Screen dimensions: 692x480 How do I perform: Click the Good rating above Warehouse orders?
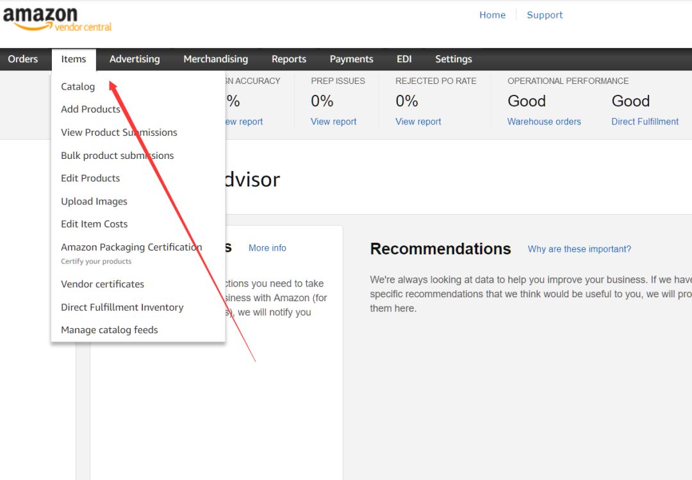(x=527, y=101)
